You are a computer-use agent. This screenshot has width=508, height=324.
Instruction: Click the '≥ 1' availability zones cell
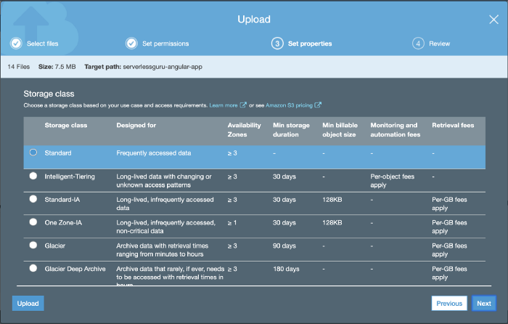pyautogui.click(x=232, y=222)
